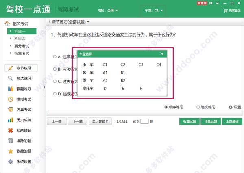Image resolution: width=244 pixels, height=173 pixels.
Task: Click the pencil icon for 章节练习
Action: coord(11,68)
